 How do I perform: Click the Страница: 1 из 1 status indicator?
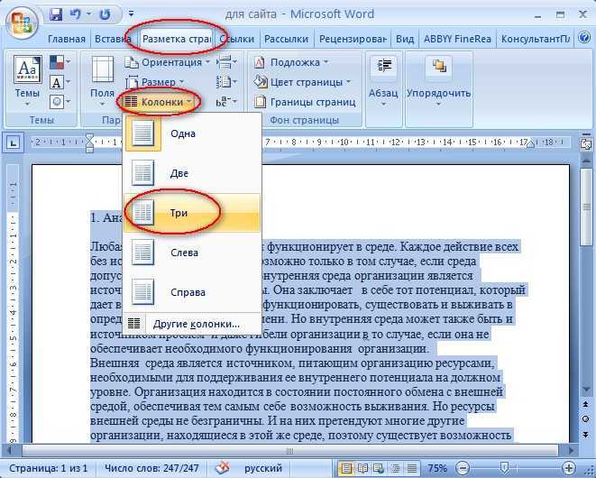pos(48,468)
